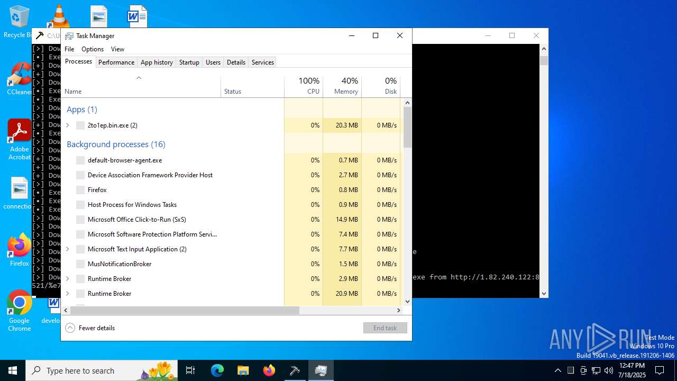
Task: Switch to the Services tab
Action: [263, 62]
